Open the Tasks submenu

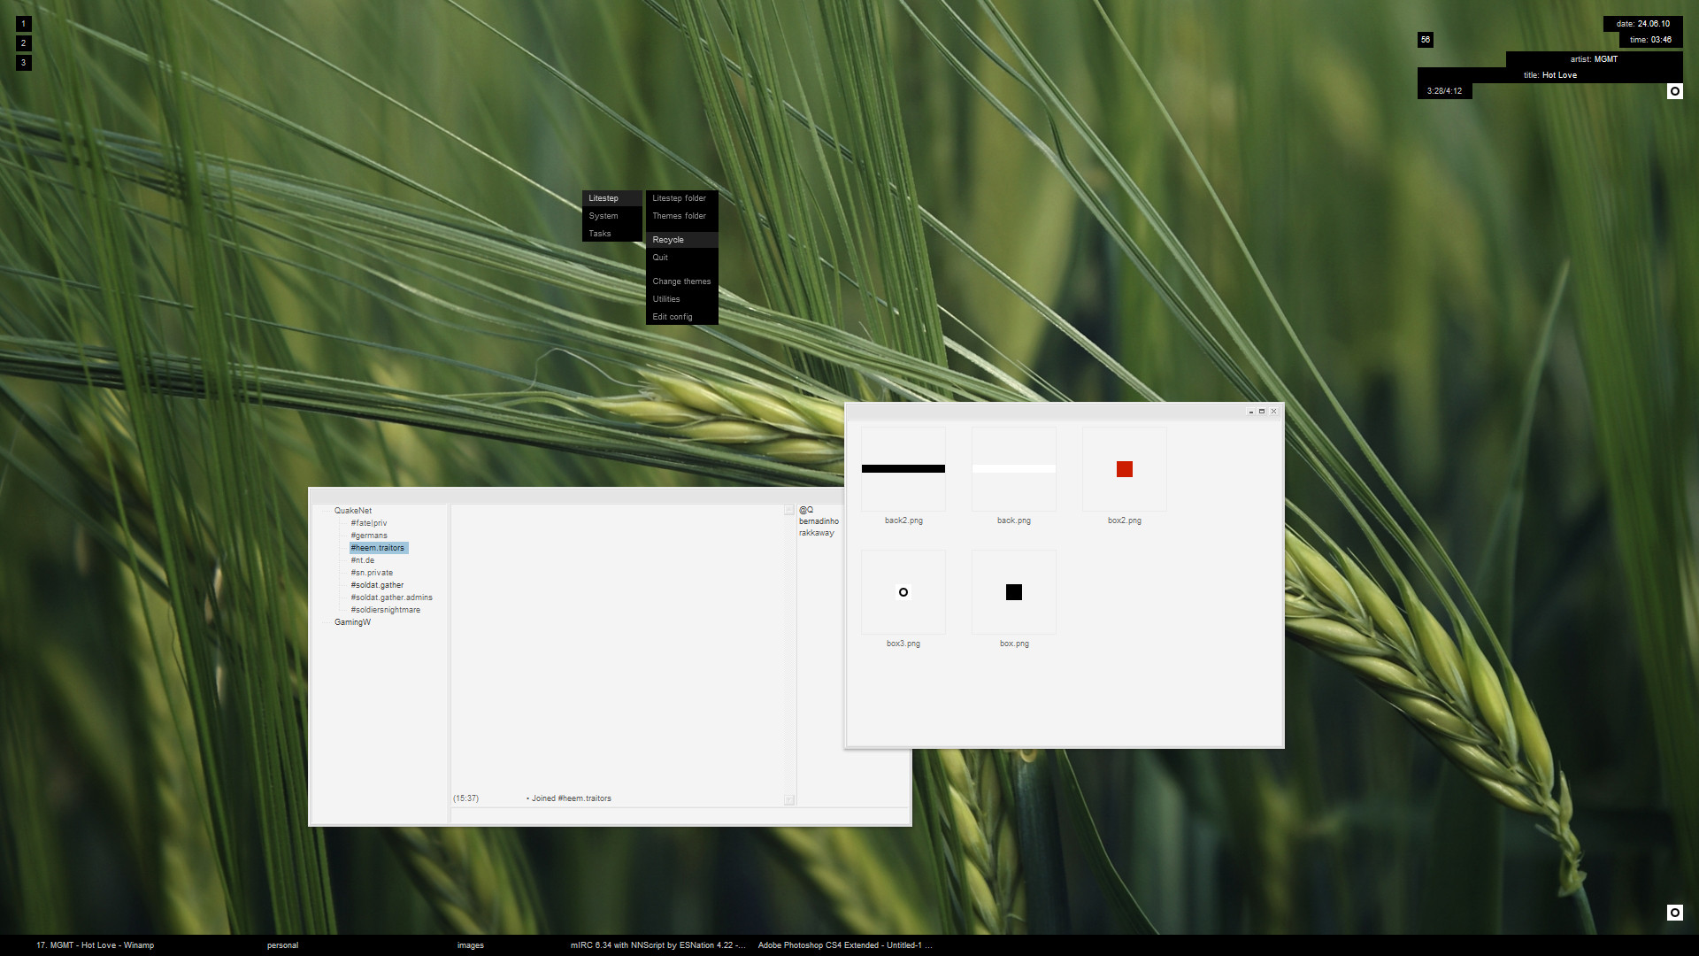tap(600, 234)
